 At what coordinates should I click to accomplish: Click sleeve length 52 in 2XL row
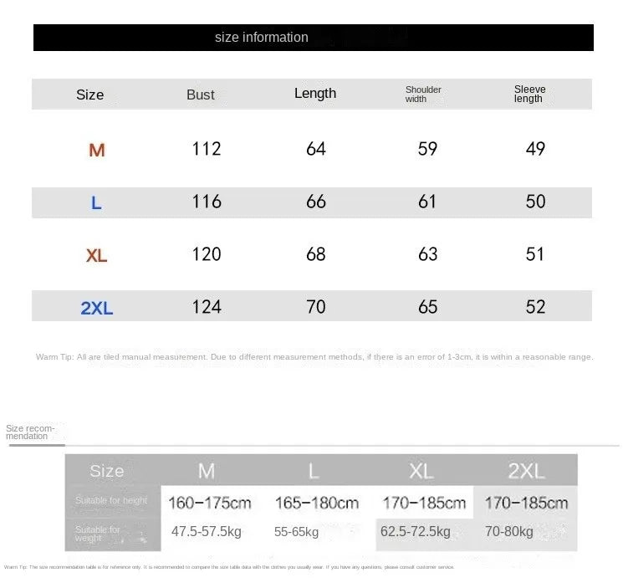pos(535,307)
